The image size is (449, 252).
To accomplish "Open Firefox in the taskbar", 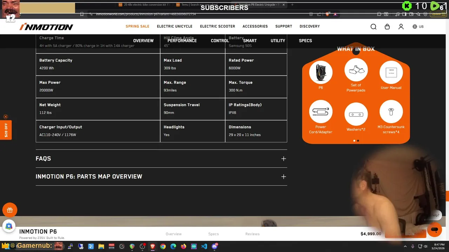I will tap(183, 246).
